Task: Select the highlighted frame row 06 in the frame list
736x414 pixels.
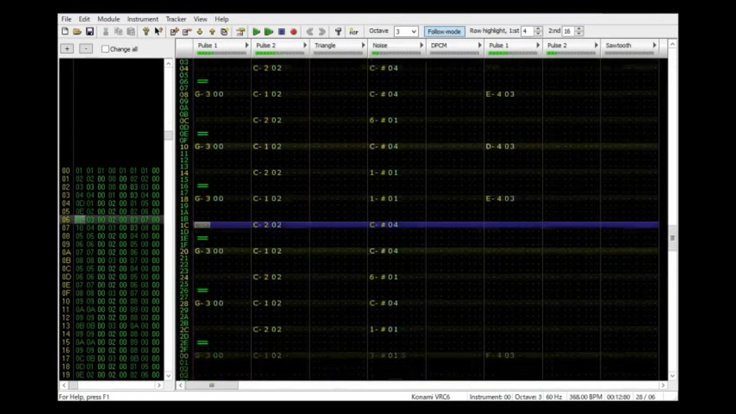Action: click(110, 220)
